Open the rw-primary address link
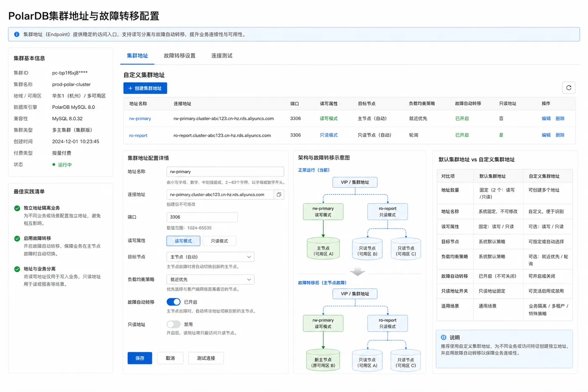 pos(140,118)
